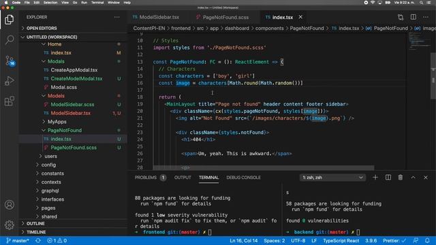Create a new terminal with plus icon

click(375, 177)
